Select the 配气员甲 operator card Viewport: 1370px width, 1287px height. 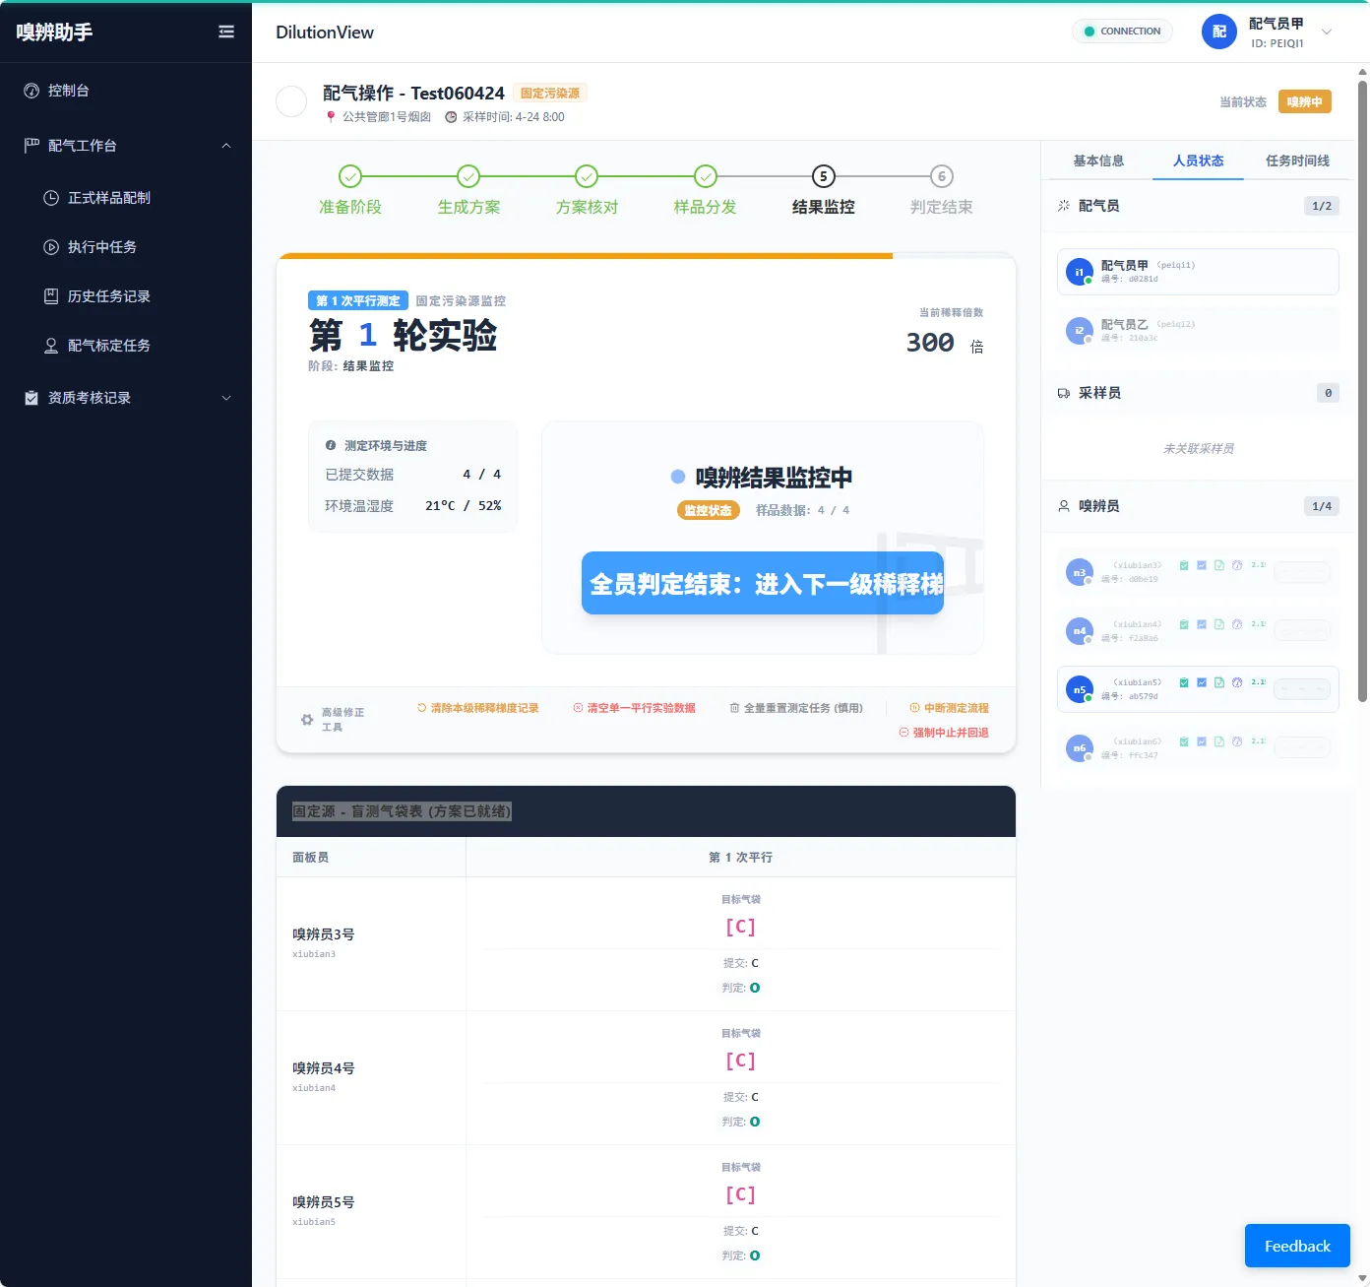click(1198, 272)
